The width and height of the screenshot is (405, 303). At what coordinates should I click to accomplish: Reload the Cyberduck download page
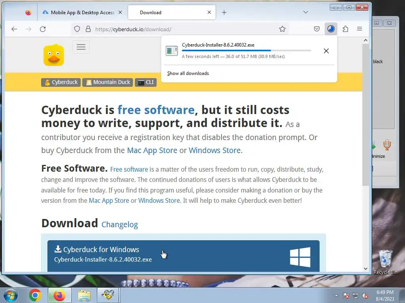(x=43, y=29)
